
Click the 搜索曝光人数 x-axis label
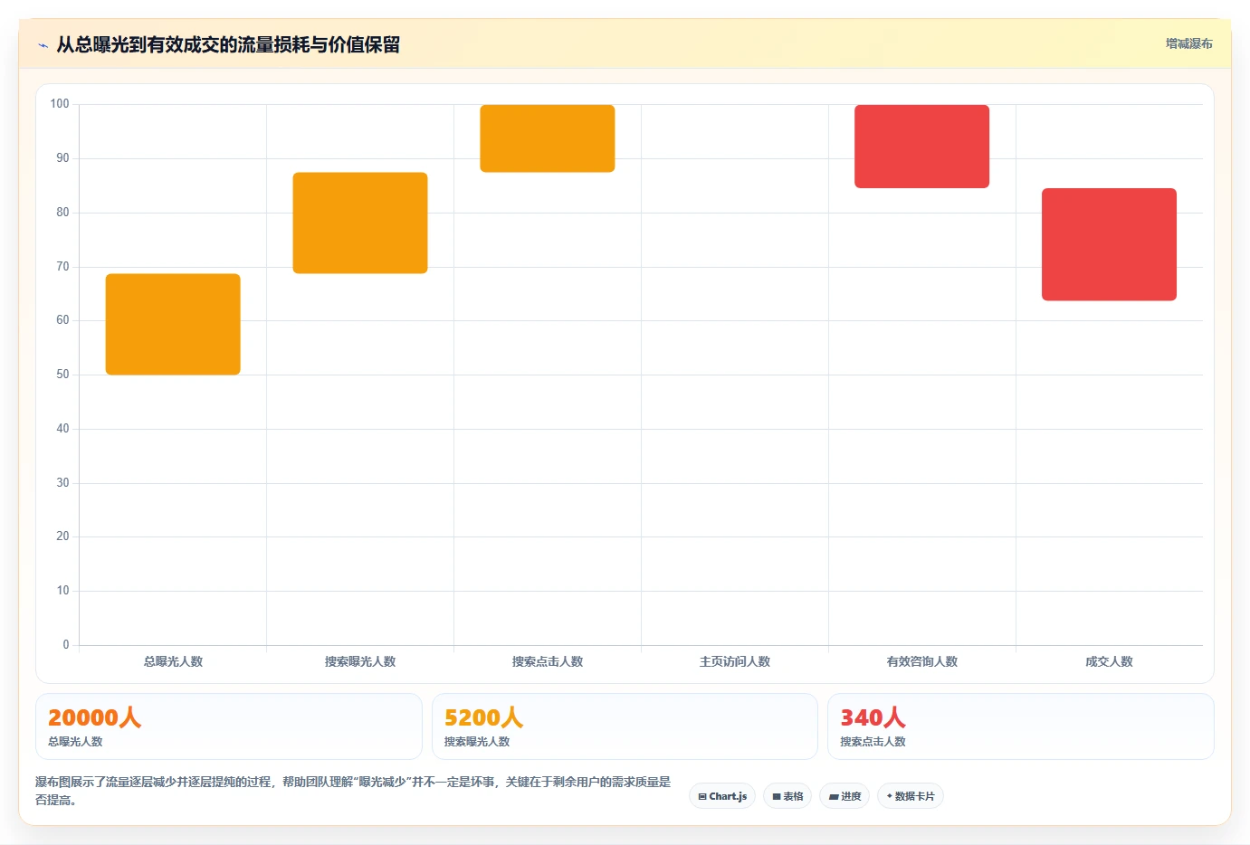(360, 661)
